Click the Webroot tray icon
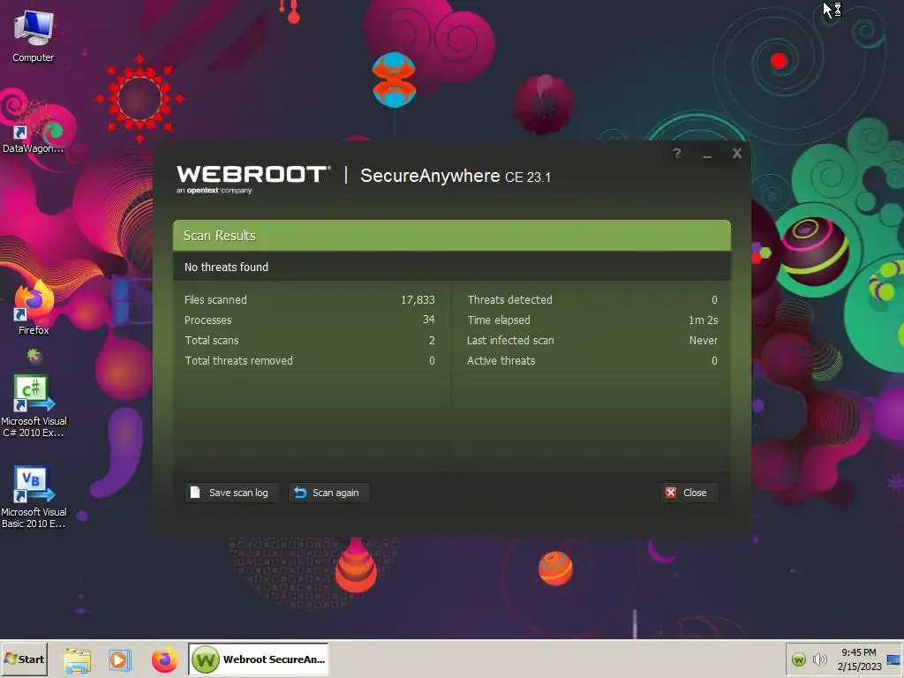 tap(798, 659)
